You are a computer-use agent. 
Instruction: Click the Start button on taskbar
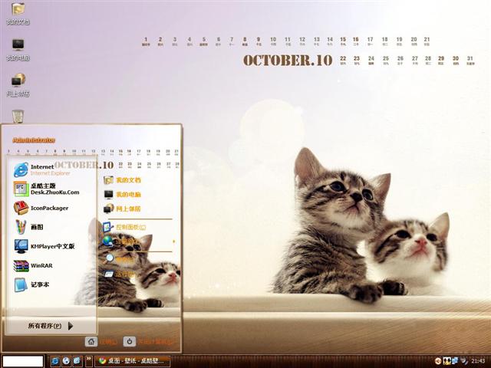pyautogui.click(x=22, y=361)
